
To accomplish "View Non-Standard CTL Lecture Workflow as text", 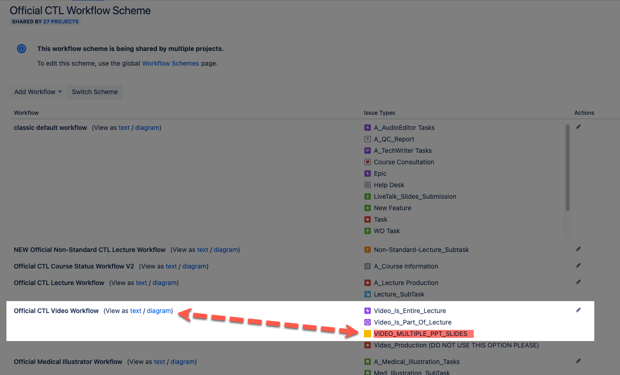I will coord(203,250).
